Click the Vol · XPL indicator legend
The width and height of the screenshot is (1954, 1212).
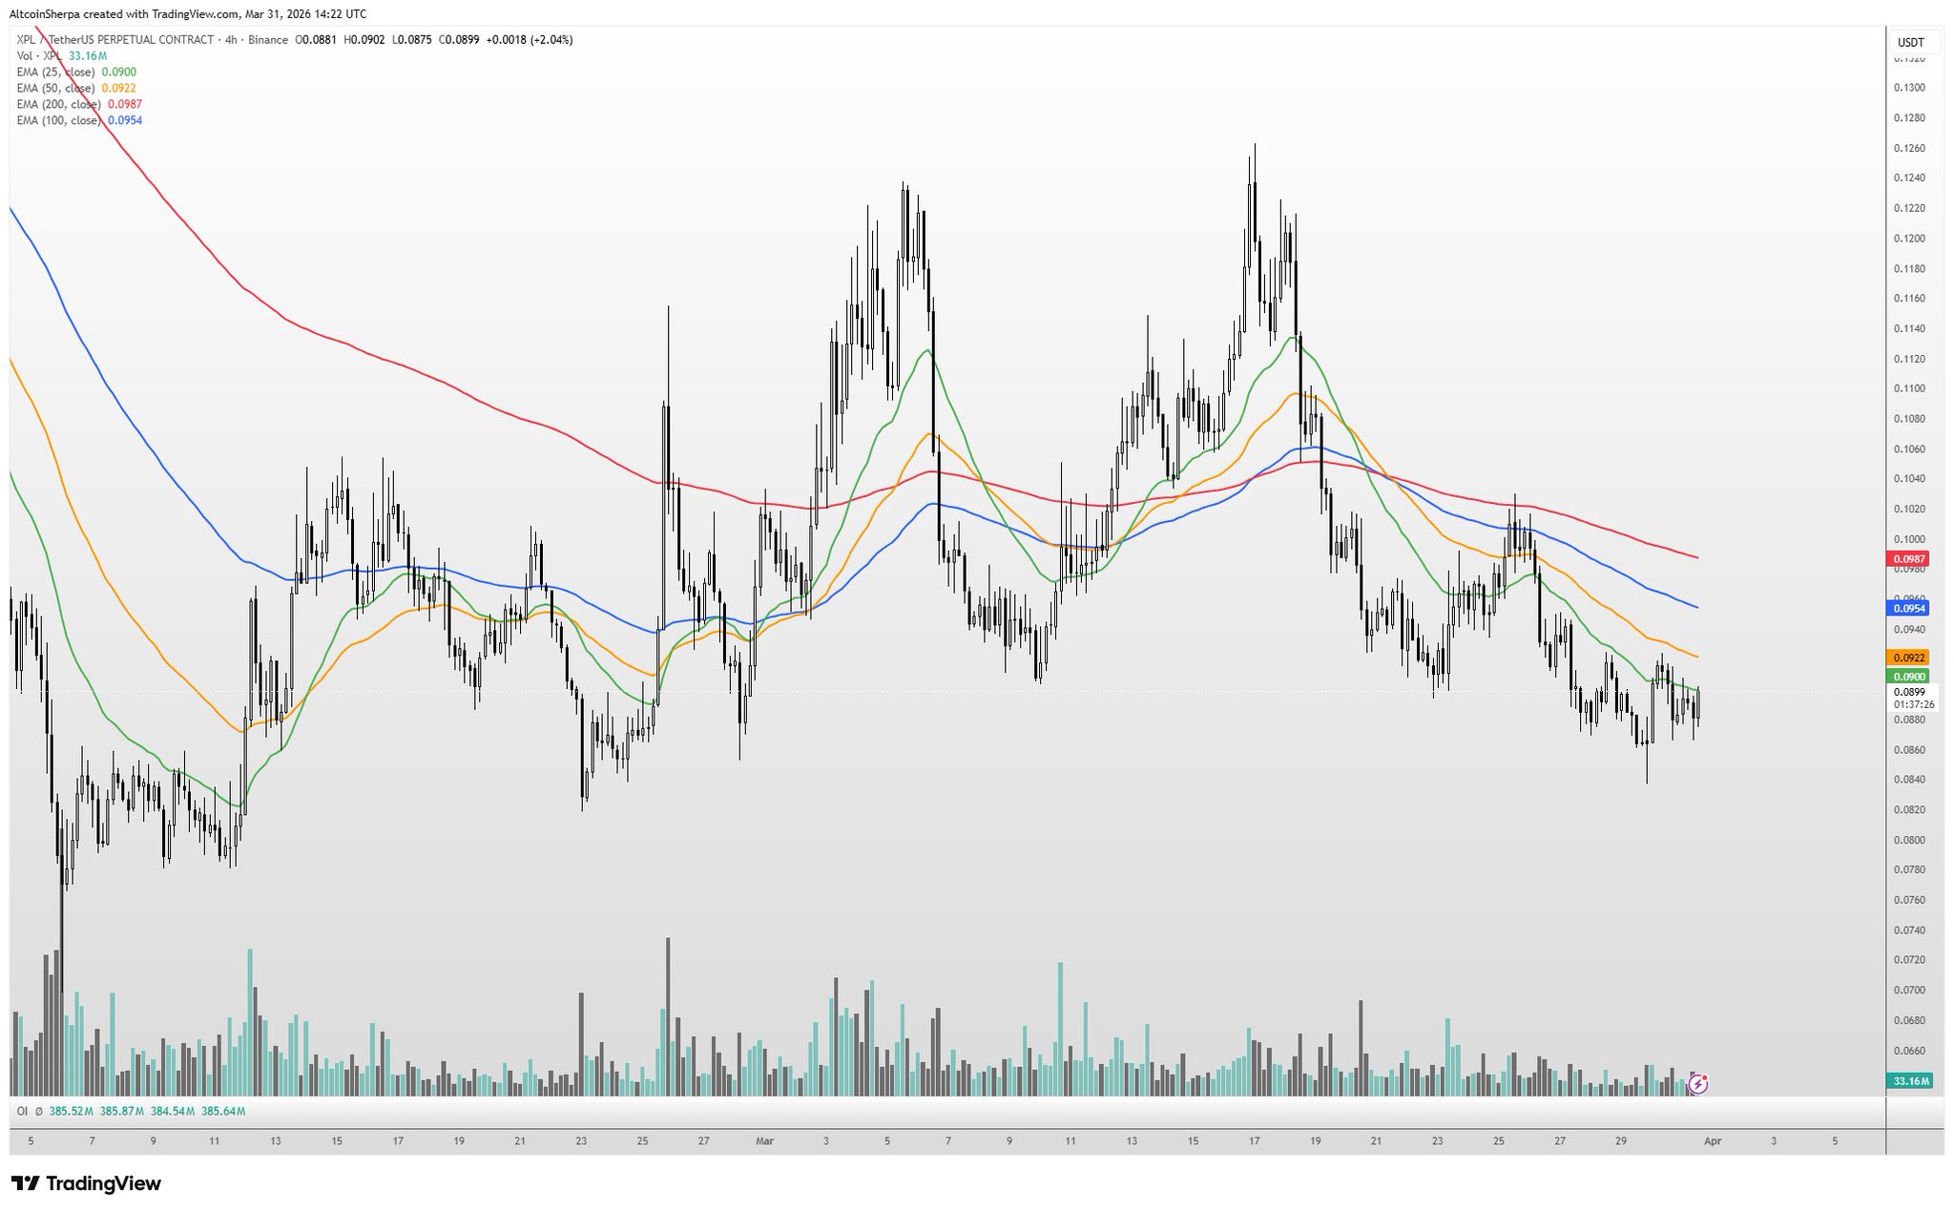coord(39,56)
